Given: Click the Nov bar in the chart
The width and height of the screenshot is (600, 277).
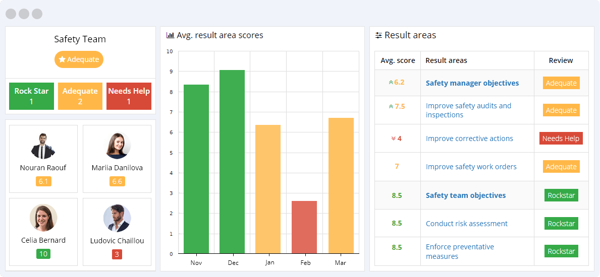Looking at the screenshot, I should [196, 169].
